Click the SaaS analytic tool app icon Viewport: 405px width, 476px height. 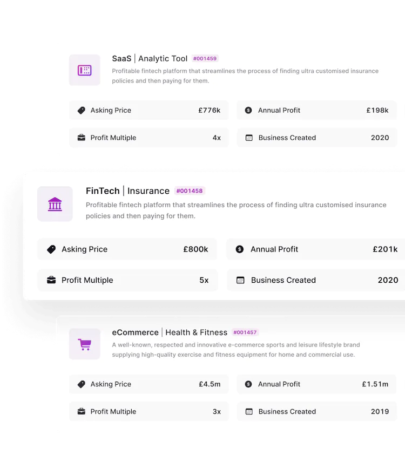[84, 70]
